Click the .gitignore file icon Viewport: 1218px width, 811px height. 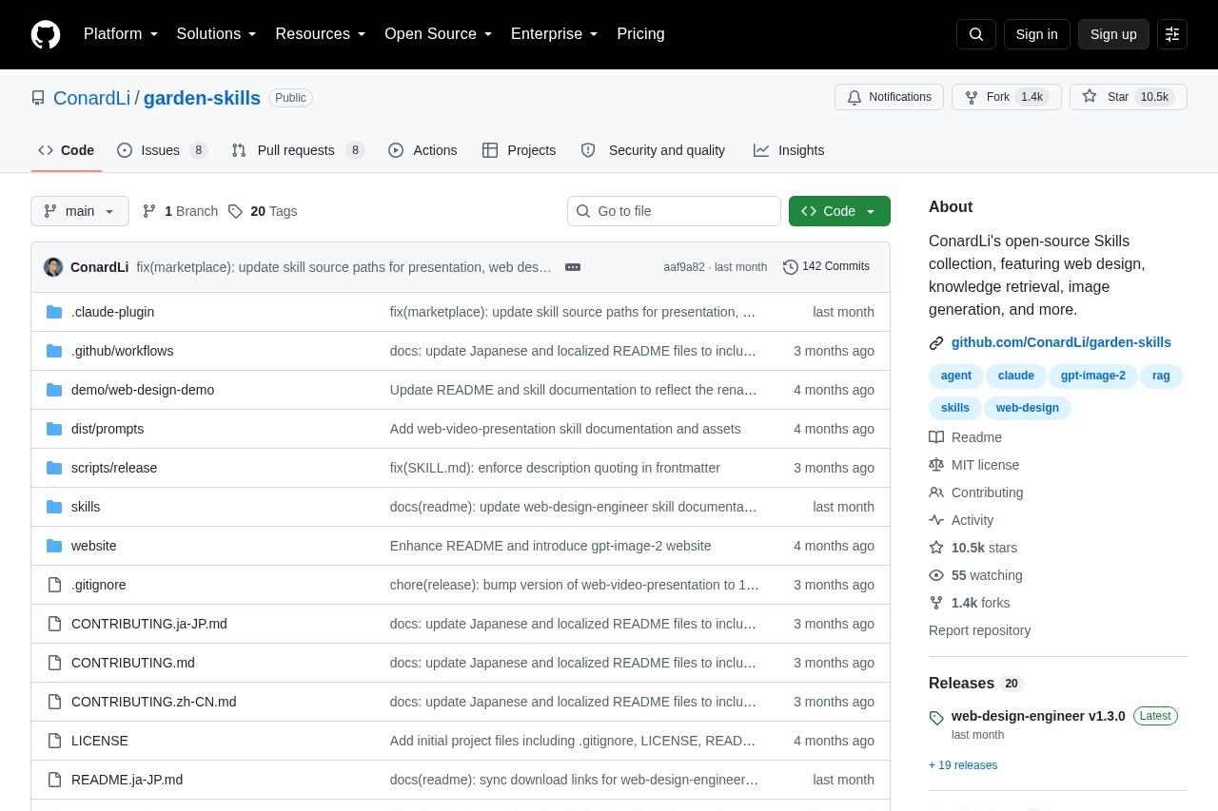click(x=54, y=585)
